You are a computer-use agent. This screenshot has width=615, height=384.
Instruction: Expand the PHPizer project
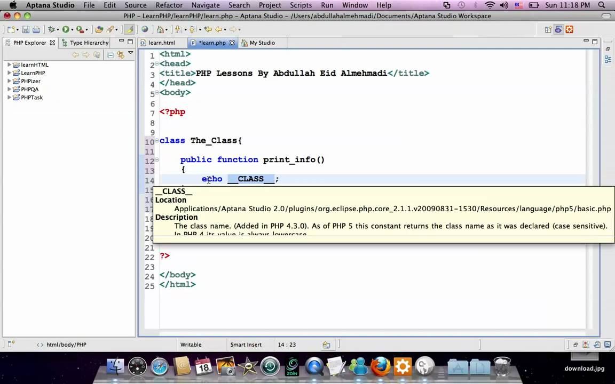click(x=10, y=81)
